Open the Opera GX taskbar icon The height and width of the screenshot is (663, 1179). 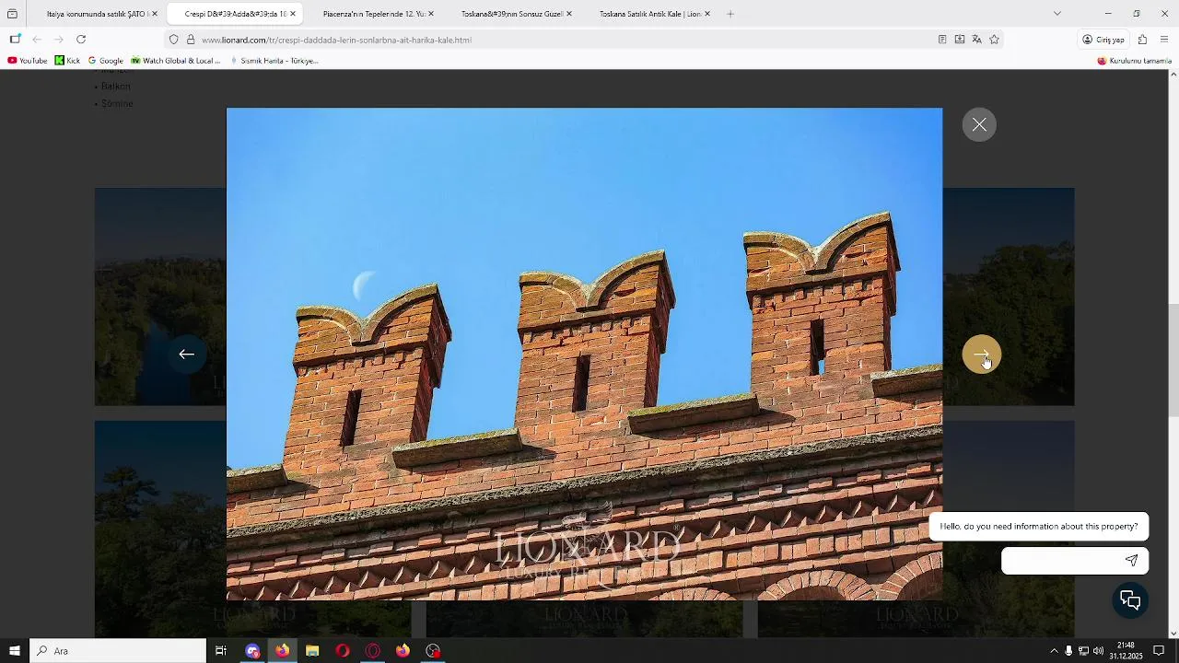(x=373, y=651)
